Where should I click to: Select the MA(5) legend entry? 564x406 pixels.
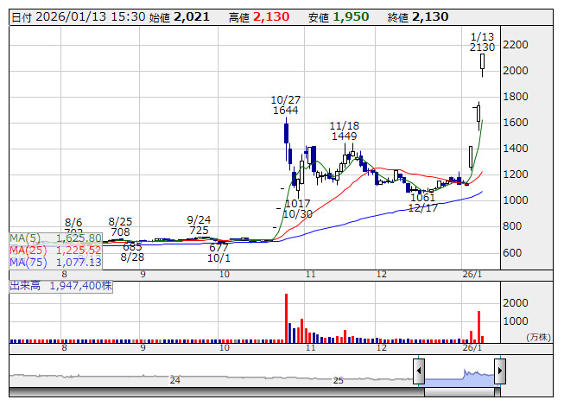click(56, 238)
